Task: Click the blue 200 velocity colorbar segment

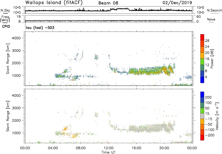Action: [202, 95]
